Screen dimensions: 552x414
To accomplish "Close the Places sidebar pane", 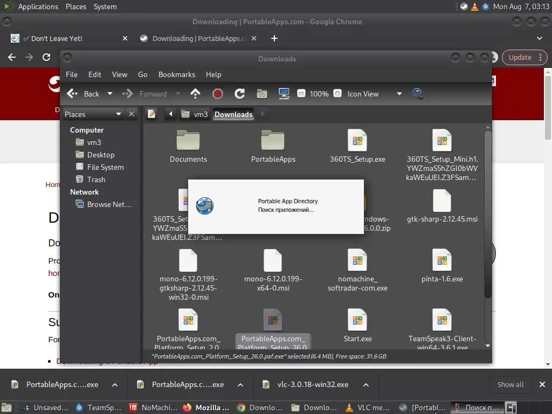I will [132, 114].
